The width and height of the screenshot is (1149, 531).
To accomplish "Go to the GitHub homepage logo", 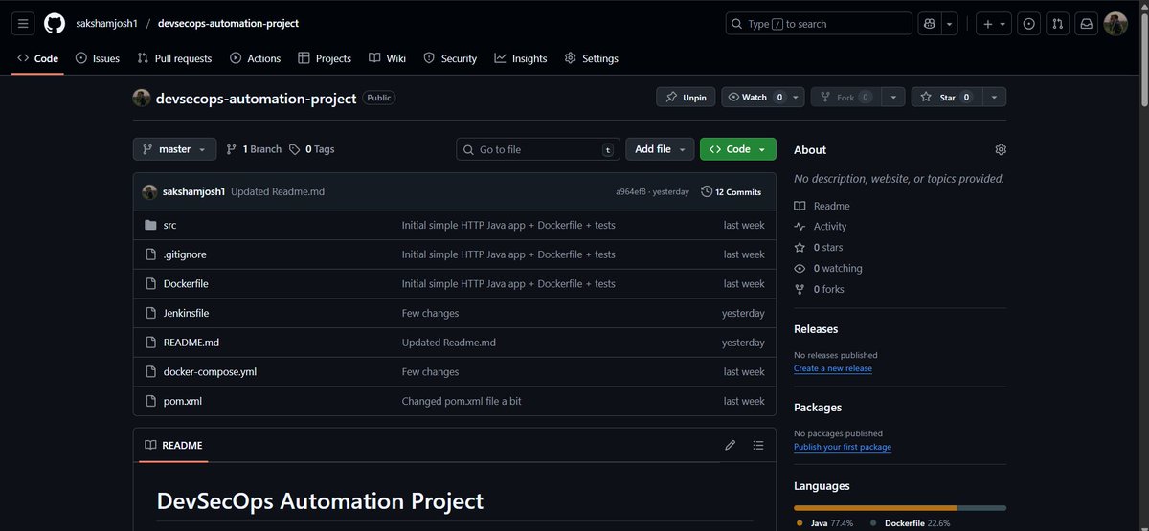I will coord(55,24).
